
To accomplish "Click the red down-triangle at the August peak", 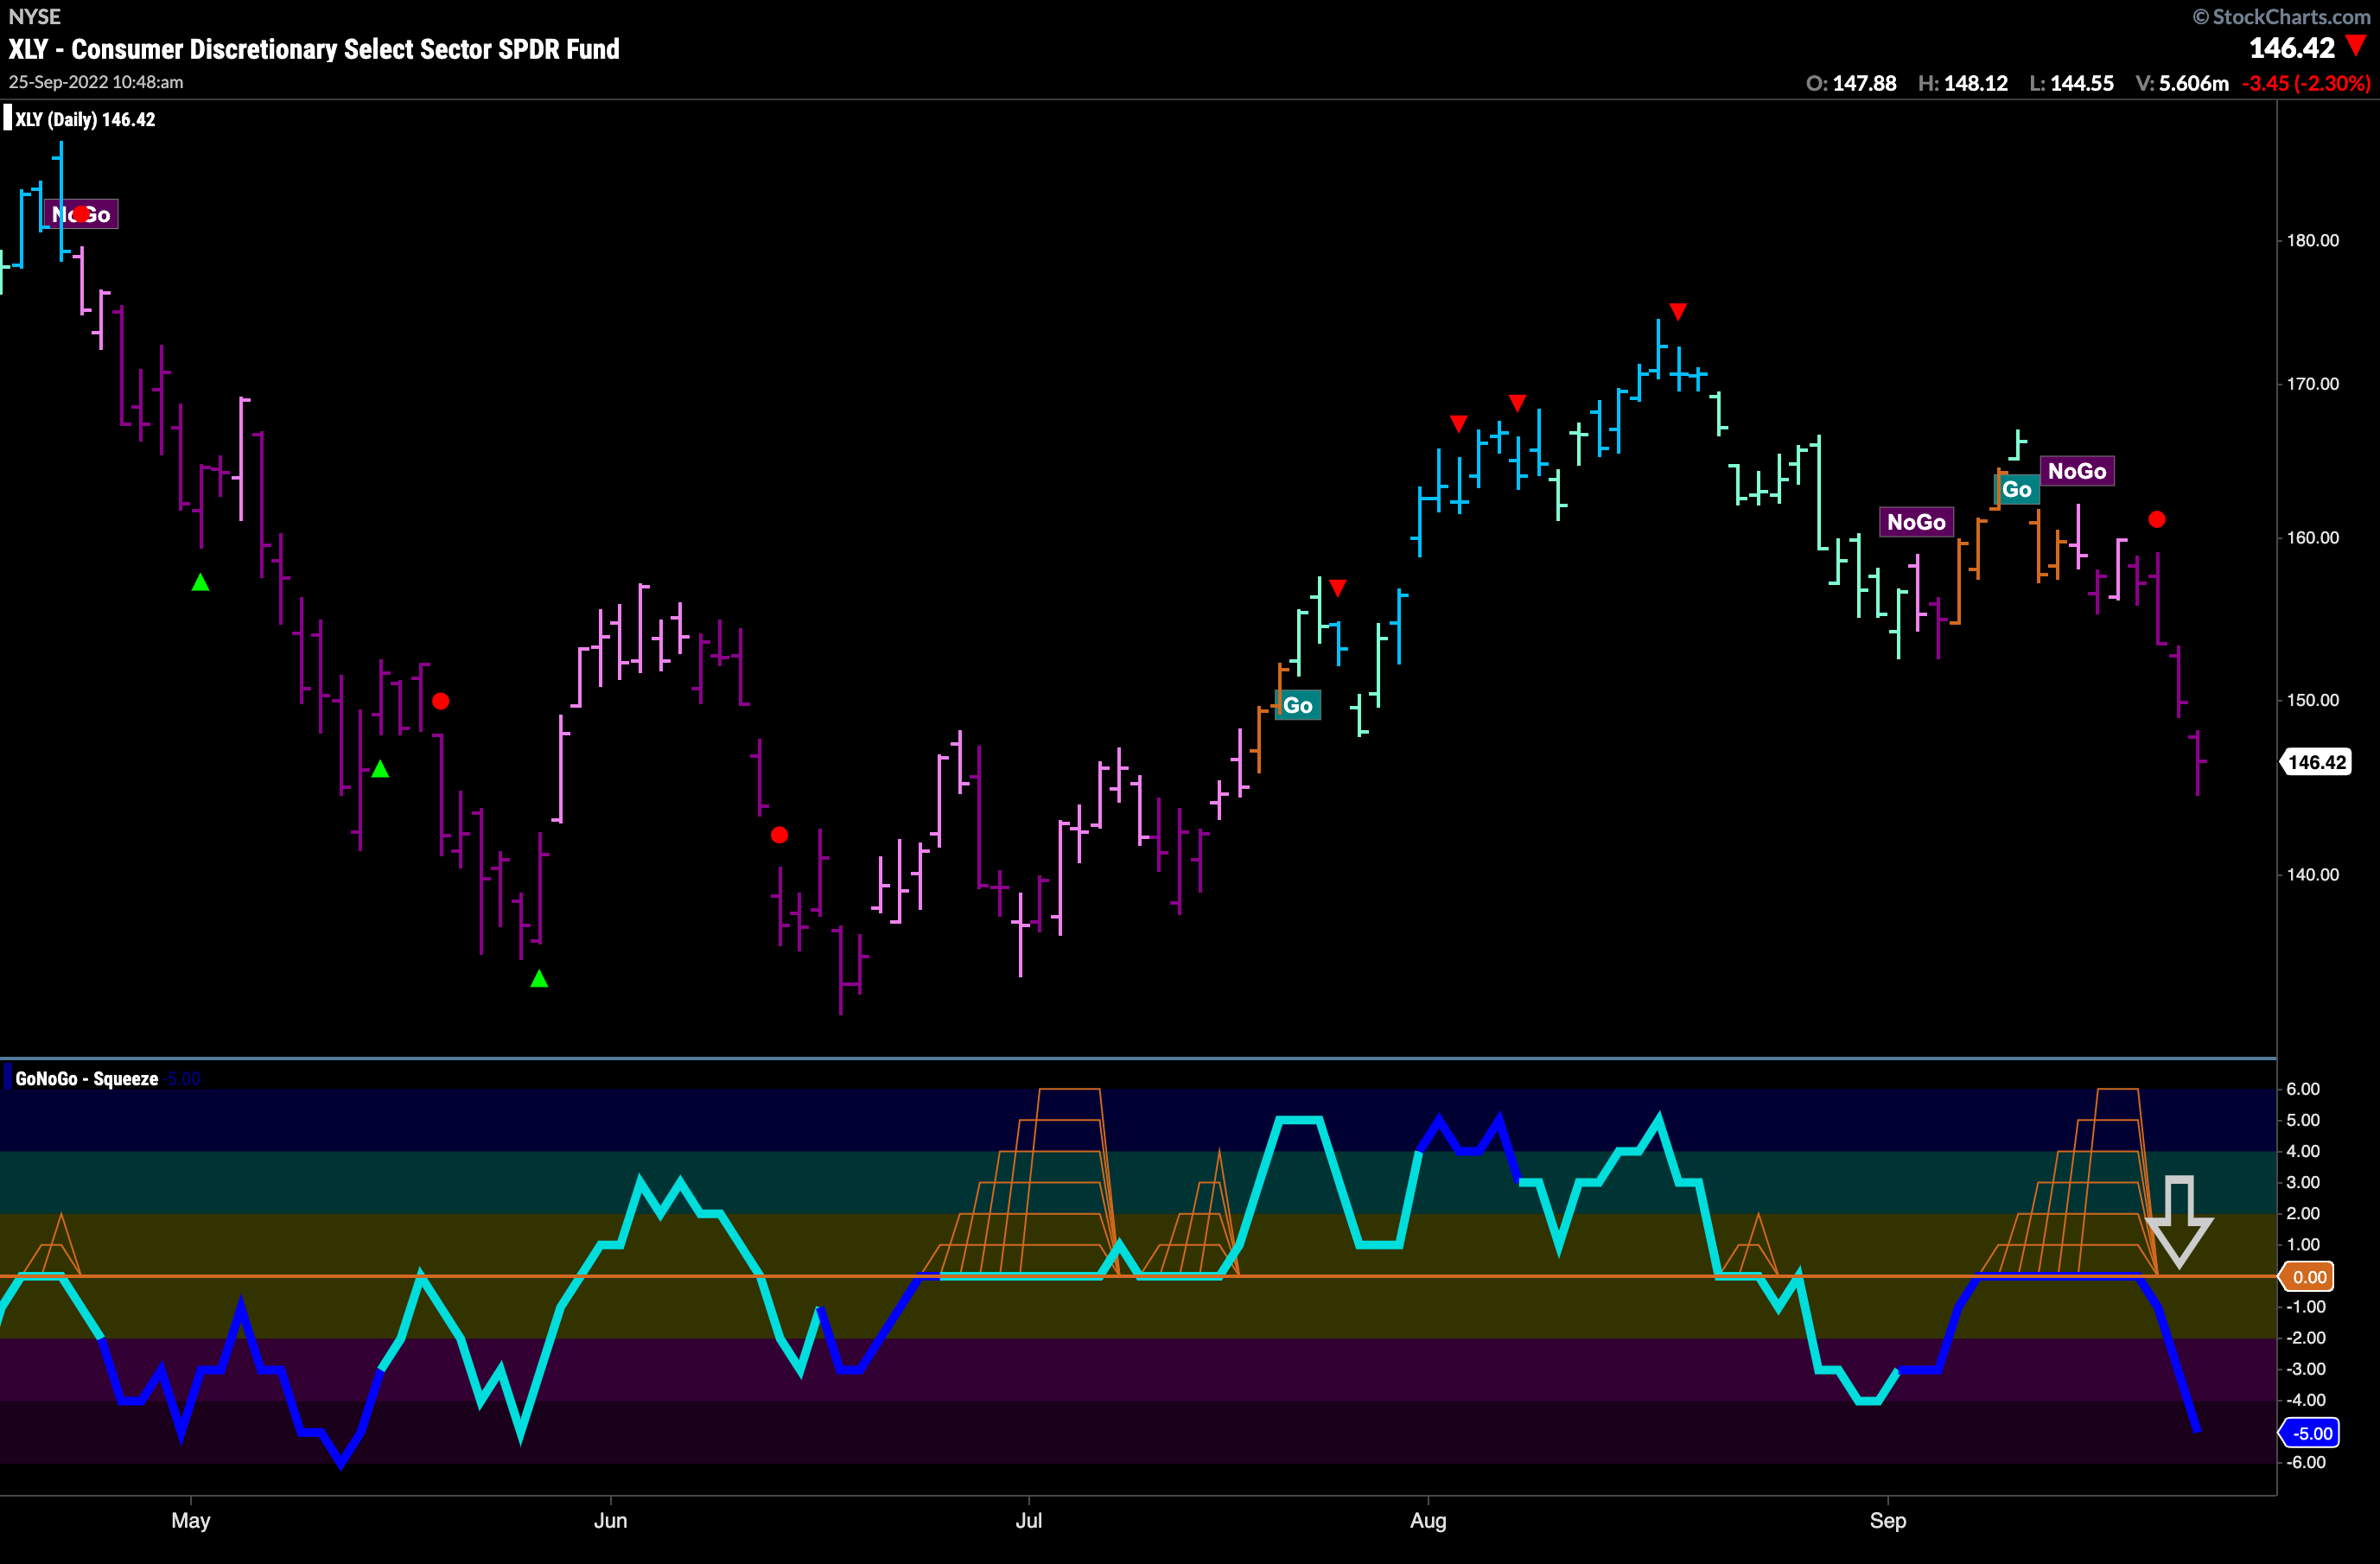I will 1678,312.
